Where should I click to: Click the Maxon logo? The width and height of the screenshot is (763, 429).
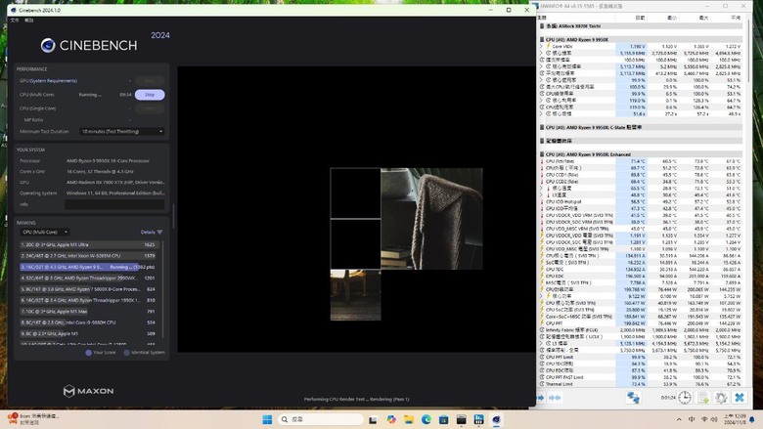coord(89,391)
